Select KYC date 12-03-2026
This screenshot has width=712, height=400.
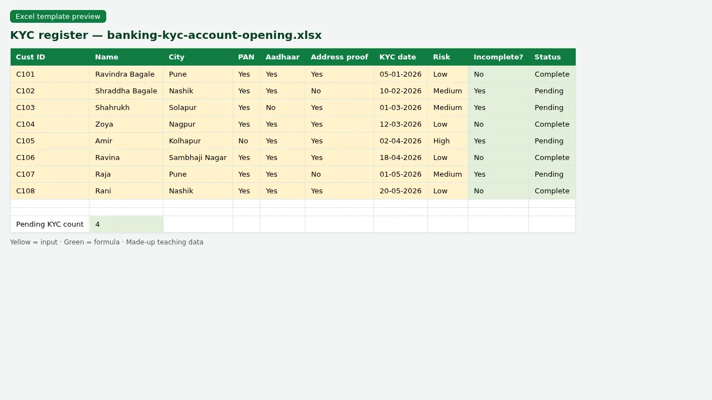click(x=400, y=124)
